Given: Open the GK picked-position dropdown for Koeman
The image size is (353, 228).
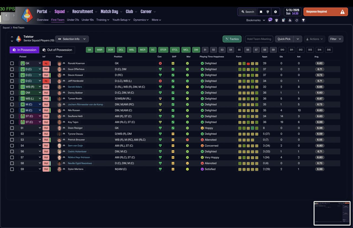Looking at the screenshot, I should (30, 63).
